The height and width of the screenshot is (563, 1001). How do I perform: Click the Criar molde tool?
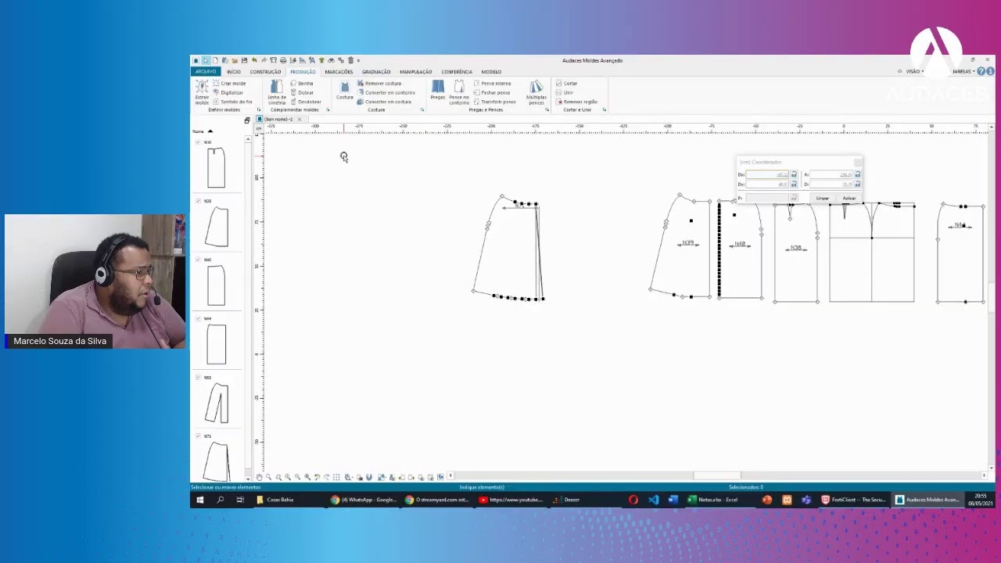(229, 83)
